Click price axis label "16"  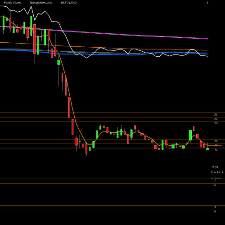click(x=216, y=141)
